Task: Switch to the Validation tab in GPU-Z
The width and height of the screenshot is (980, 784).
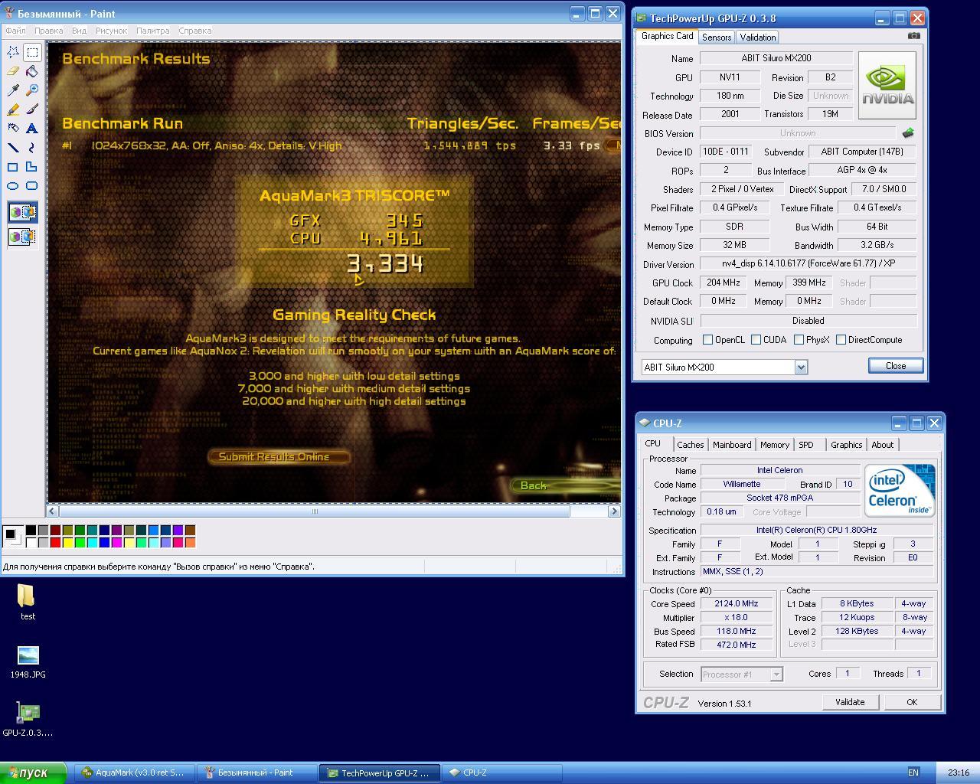Action: tap(758, 37)
